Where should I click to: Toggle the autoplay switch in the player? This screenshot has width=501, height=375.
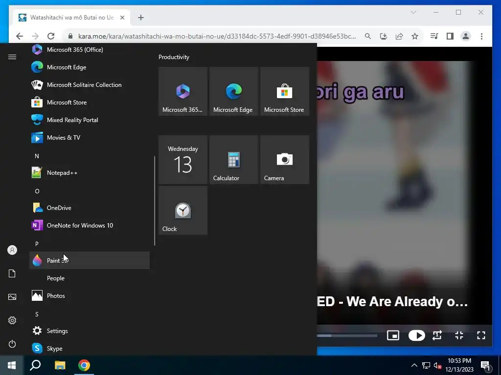pyautogui.click(x=417, y=335)
